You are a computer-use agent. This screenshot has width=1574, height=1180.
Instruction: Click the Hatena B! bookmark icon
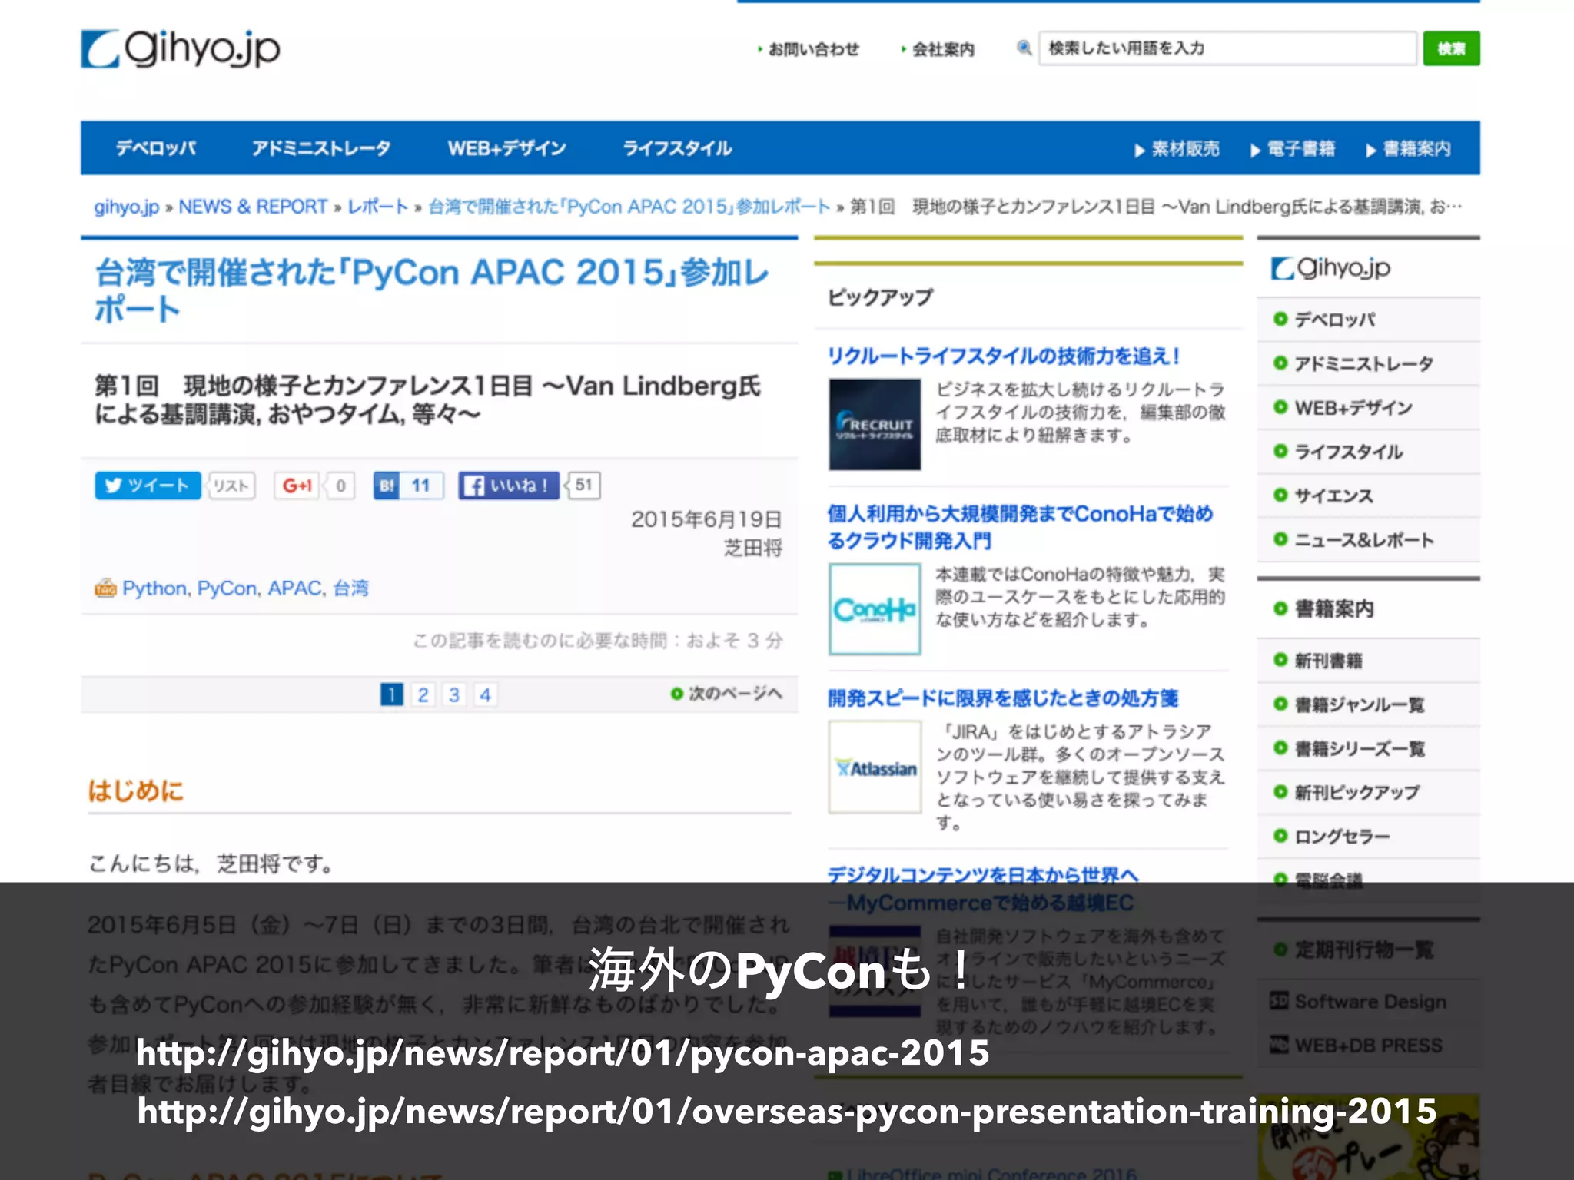click(387, 486)
